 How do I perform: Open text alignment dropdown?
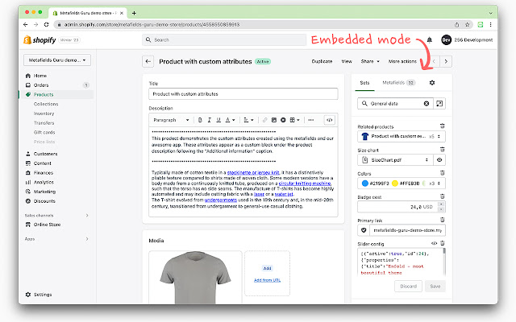pos(248,120)
